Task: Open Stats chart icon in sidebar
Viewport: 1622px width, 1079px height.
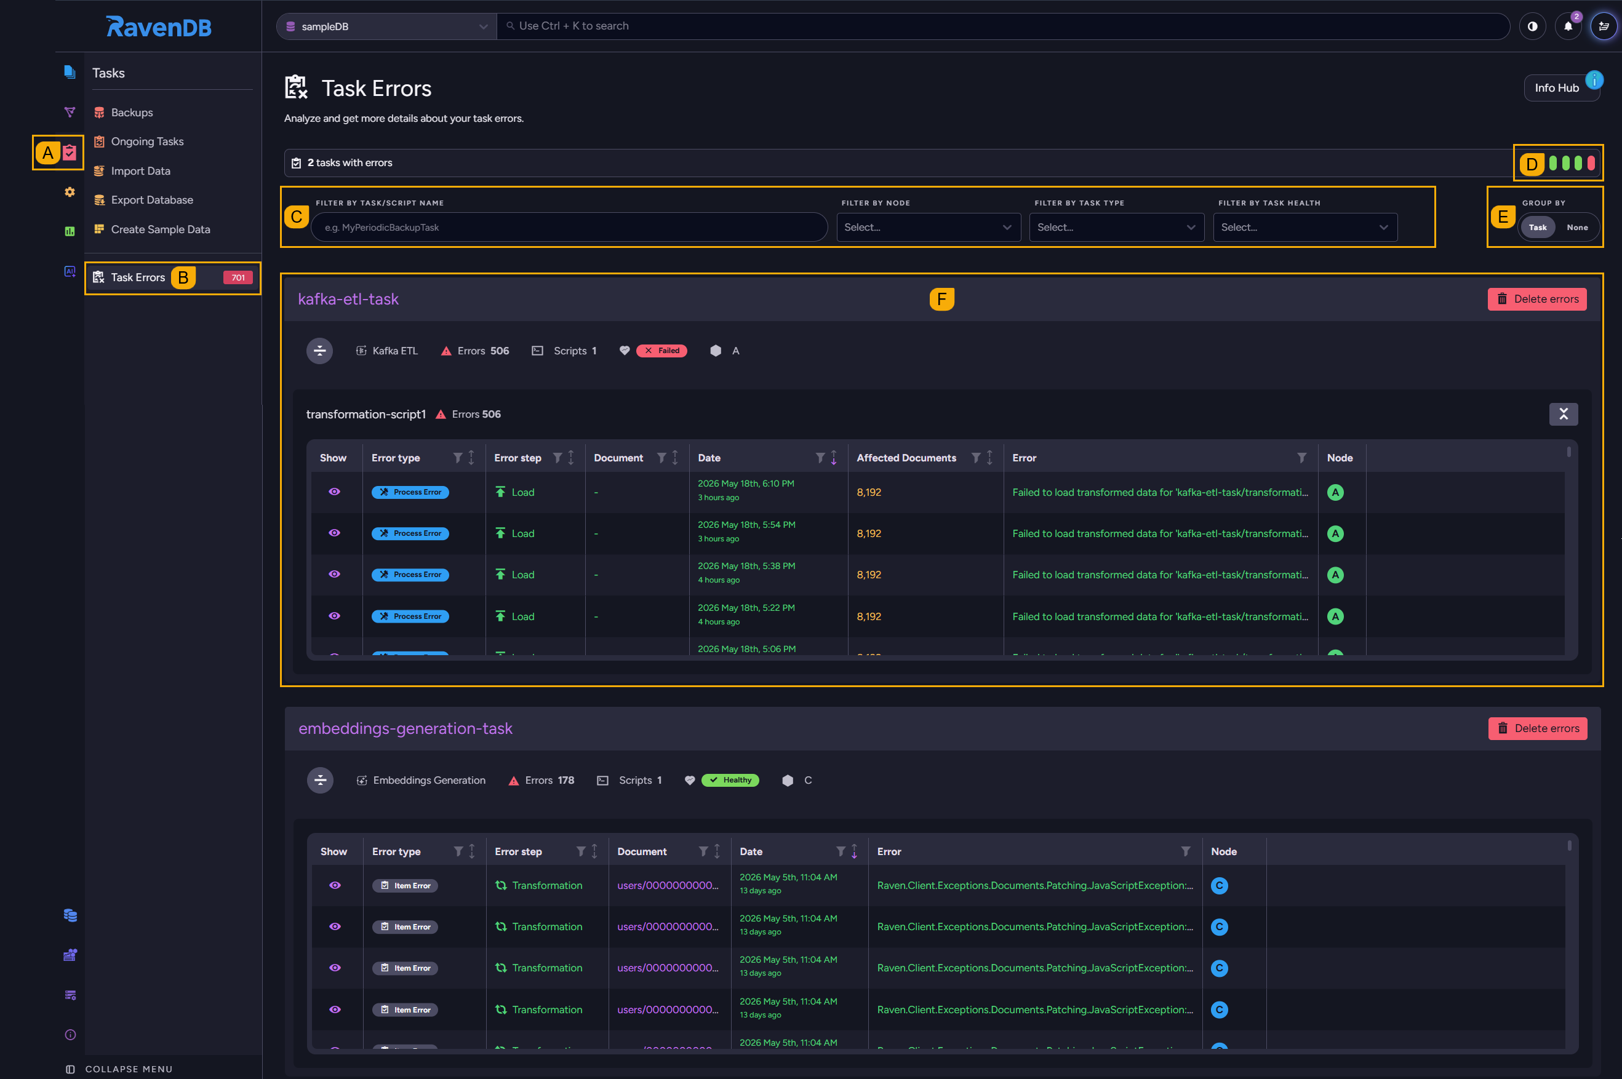Action: coord(70,231)
